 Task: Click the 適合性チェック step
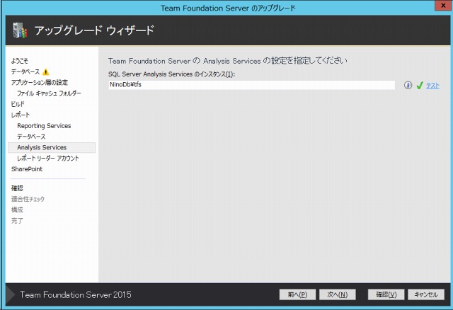pyautogui.click(x=28, y=199)
